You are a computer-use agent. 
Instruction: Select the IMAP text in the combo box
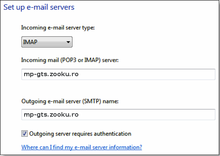[x=30, y=42]
